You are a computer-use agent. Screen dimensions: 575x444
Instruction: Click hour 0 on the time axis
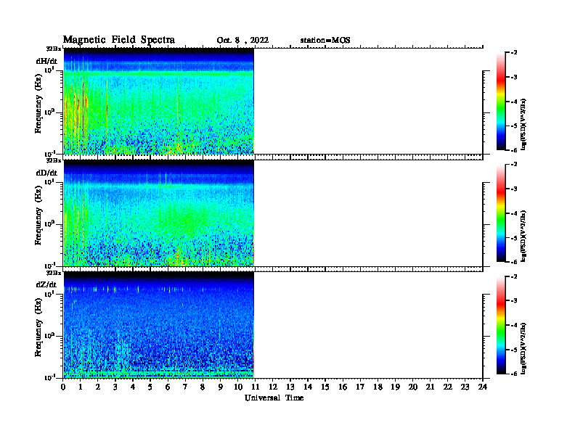click(63, 387)
